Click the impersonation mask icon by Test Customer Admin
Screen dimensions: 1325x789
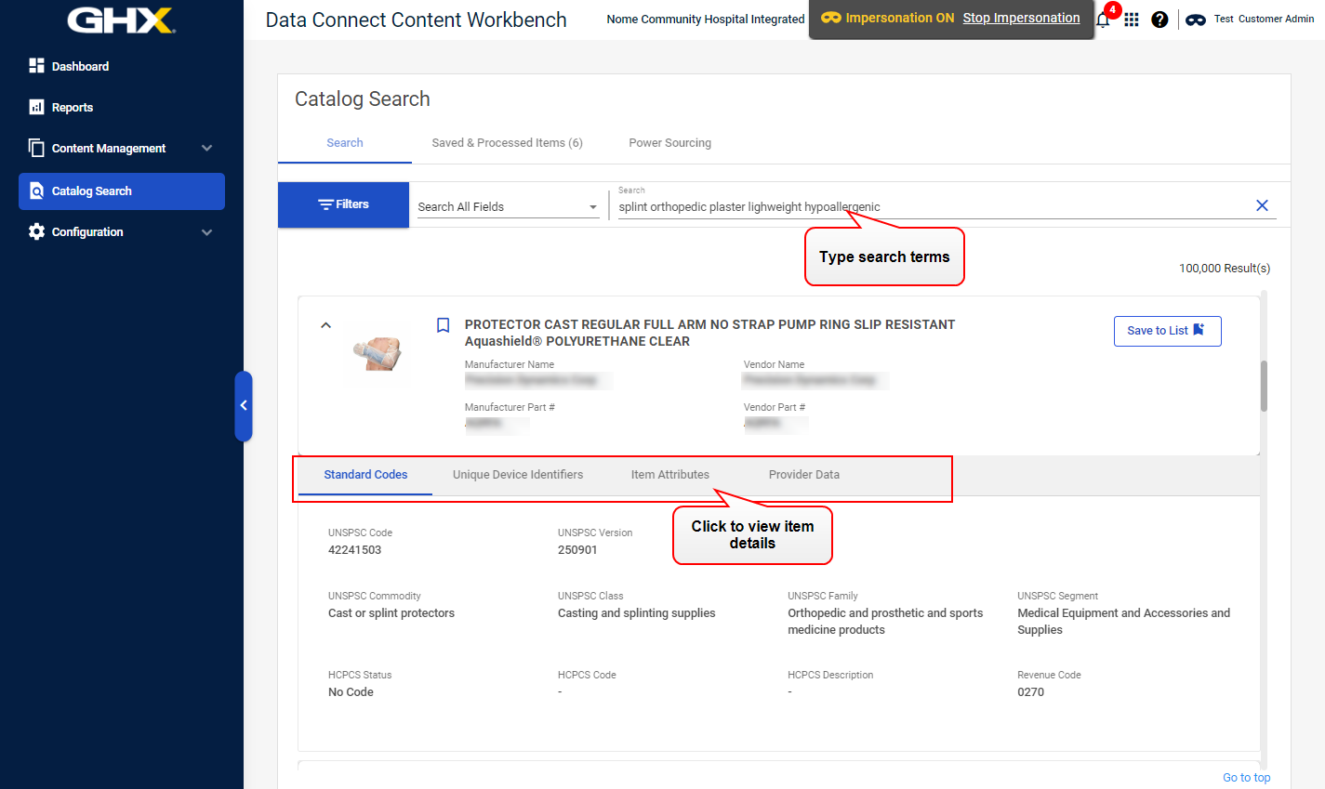click(1196, 20)
